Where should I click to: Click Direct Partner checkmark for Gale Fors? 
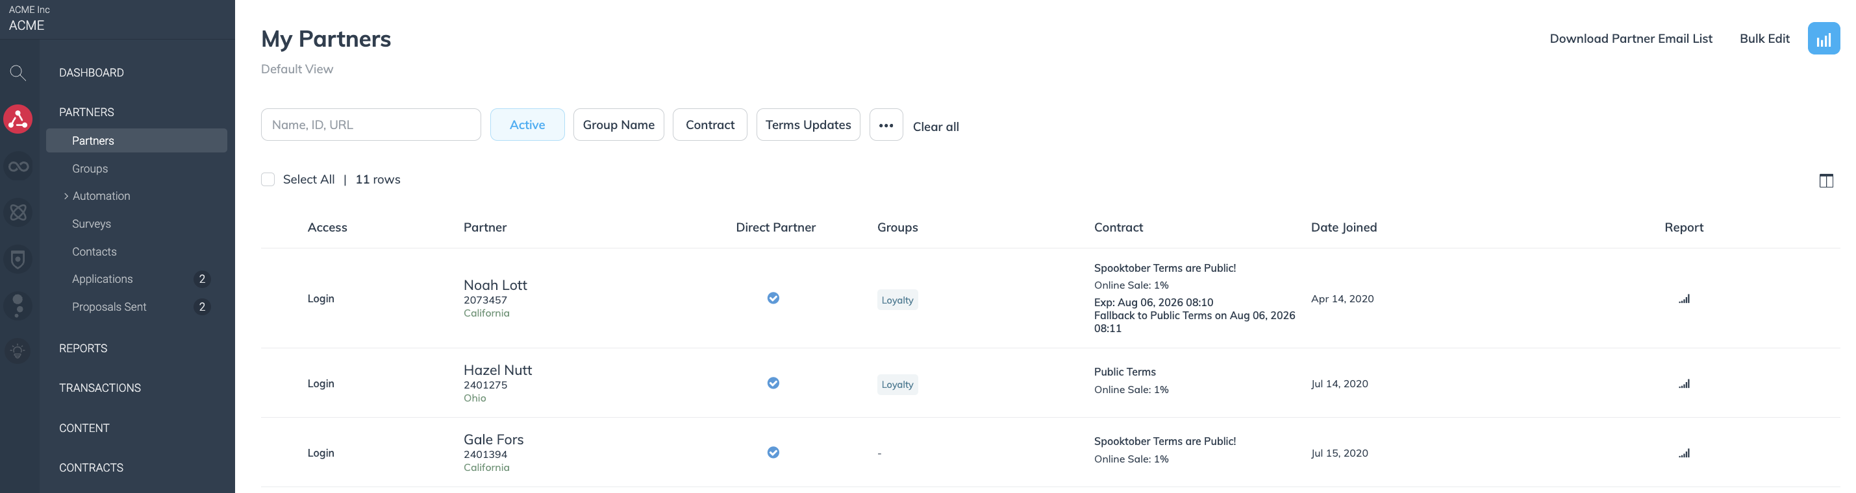(x=773, y=452)
